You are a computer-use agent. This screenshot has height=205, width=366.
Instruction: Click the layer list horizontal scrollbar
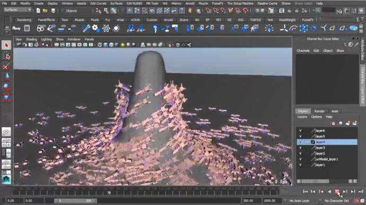tap(315, 181)
